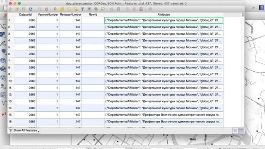Select row 5 by its row number
Screen dimensions: 265x149
coord(11,47)
